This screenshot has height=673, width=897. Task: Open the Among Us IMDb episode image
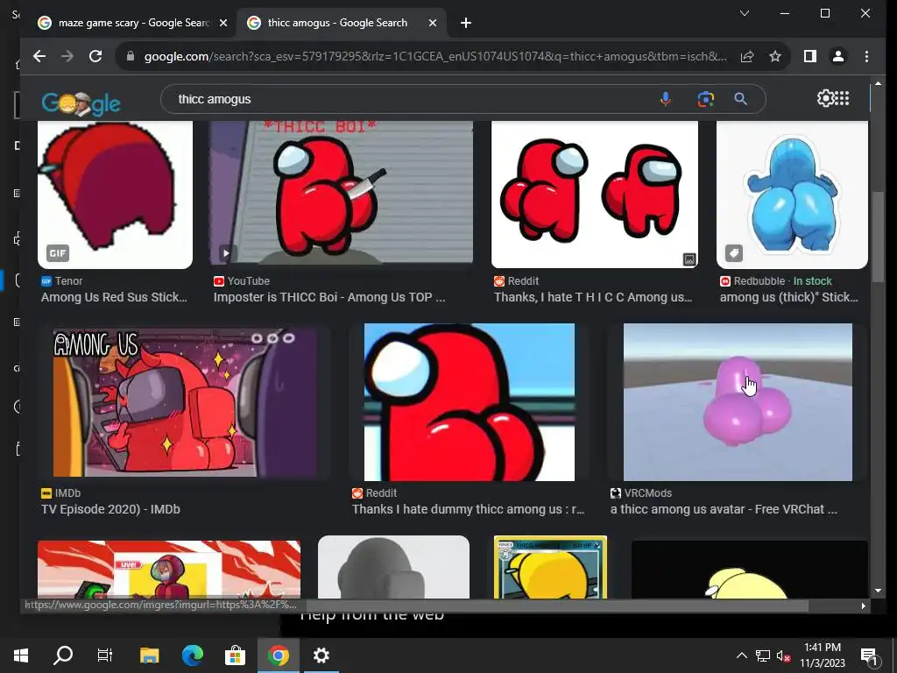pyautogui.click(x=184, y=402)
